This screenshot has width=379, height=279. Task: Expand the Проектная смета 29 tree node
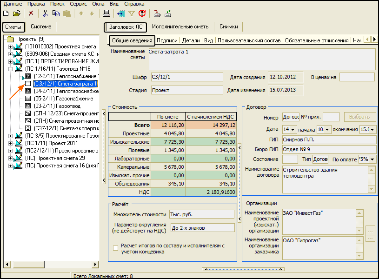(x=11, y=158)
